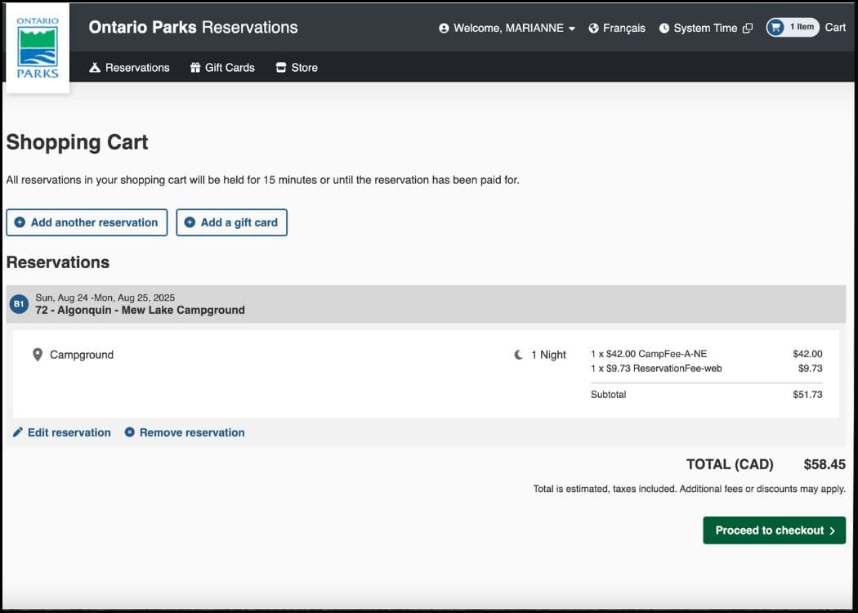Click the pencil icon for Edit reservation
The width and height of the screenshot is (858, 613).
[x=18, y=432]
